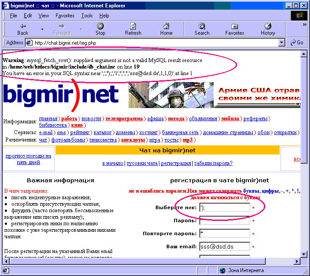Click the globe internet zone icon in status bar
The width and height of the screenshot is (310, 276).
click(x=223, y=270)
